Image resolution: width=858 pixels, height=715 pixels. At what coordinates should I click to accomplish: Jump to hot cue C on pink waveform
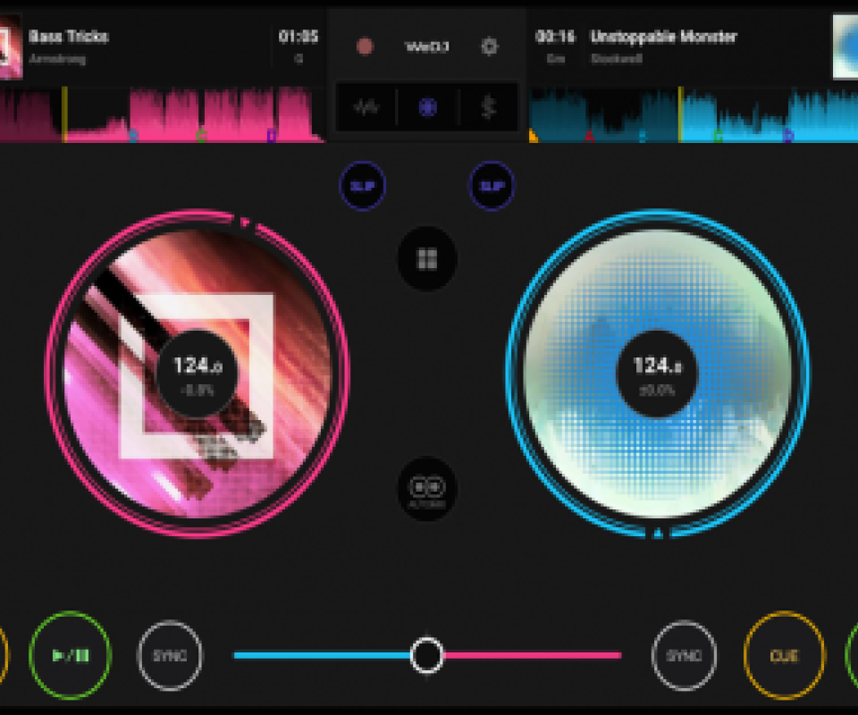[x=201, y=135]
